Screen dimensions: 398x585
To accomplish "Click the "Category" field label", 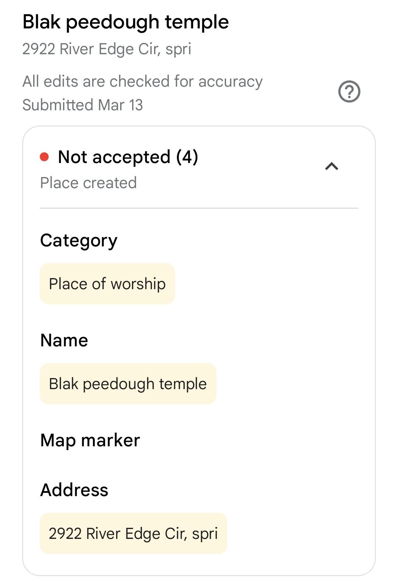I will [x=79, y=240].
